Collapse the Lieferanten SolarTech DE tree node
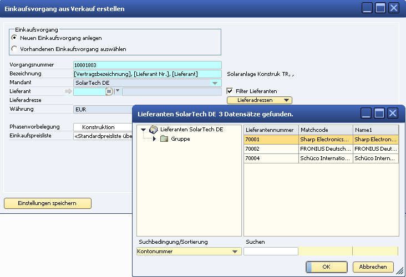The height and width of the screenshot is (277, 406). point(144,130)
